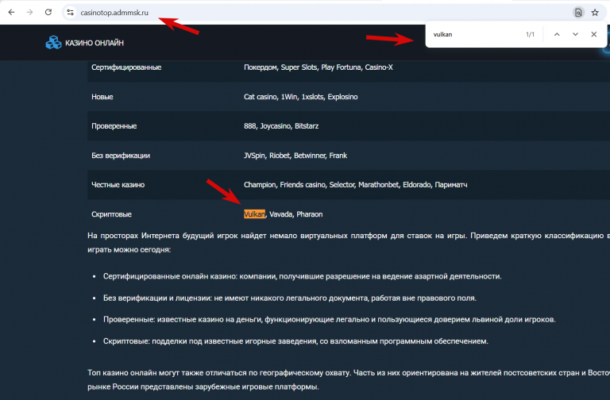This screenshot has width=610, height=400.
Task: Click the highlighted word Vulkan
Action: tap(254, 214)
